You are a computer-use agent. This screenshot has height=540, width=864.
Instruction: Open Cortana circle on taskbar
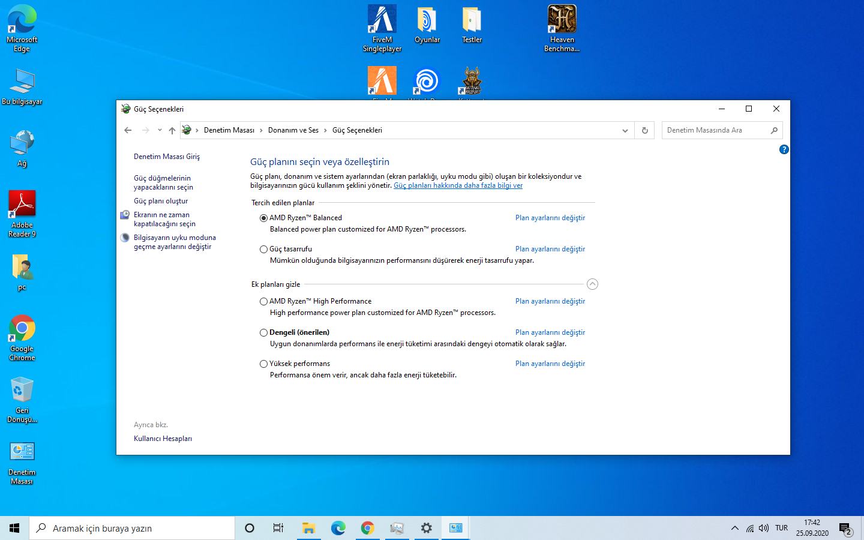tap(250, 528)
